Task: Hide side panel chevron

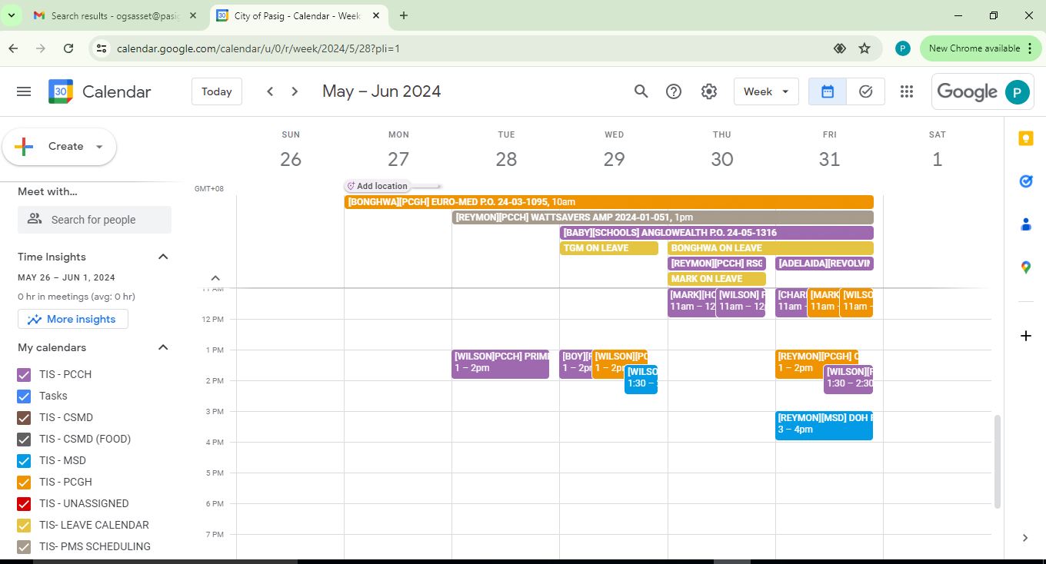Action: tap(1025, 538)
